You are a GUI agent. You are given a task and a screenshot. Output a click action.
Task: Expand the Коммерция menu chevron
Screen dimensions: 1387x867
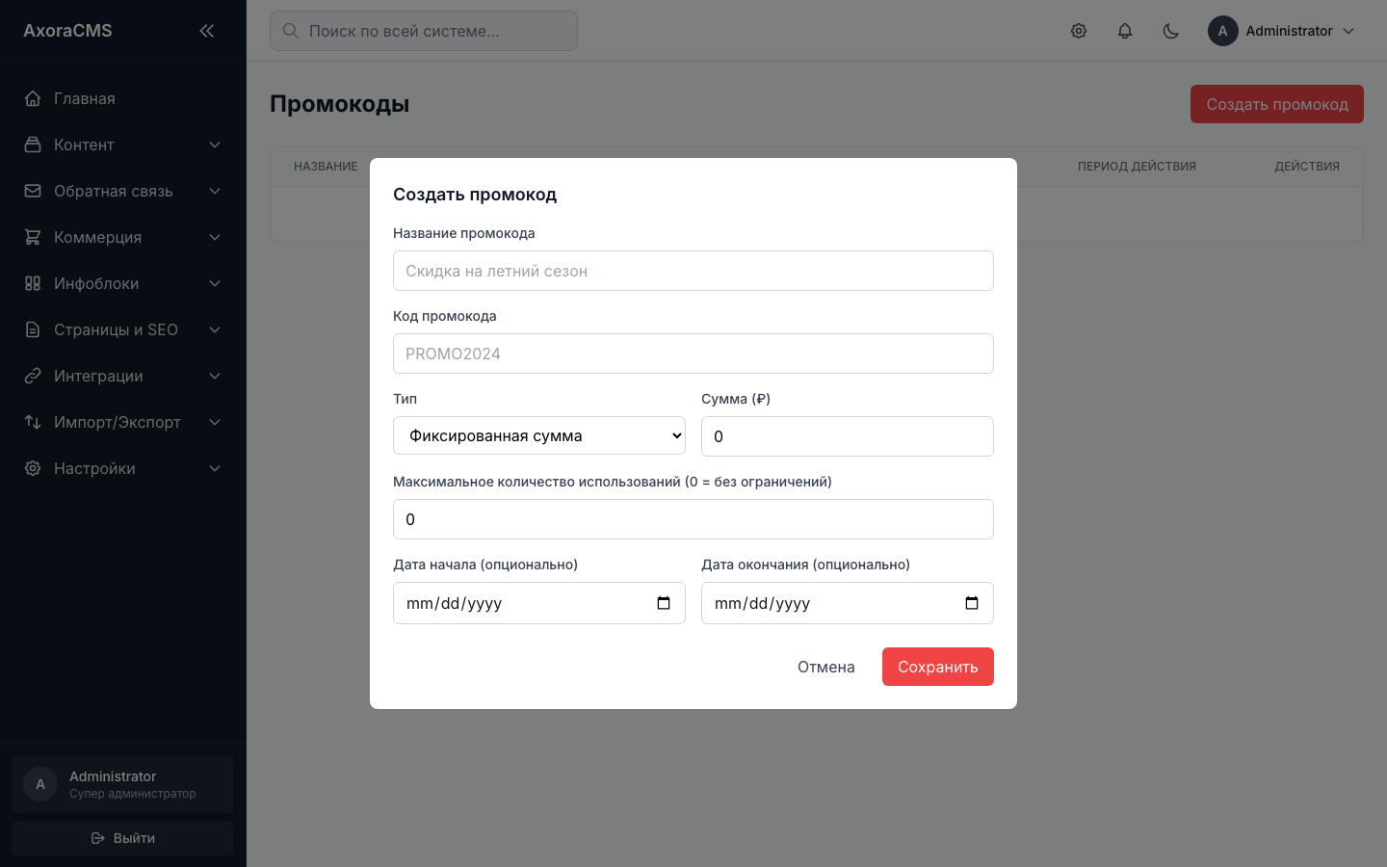[215, 237]
